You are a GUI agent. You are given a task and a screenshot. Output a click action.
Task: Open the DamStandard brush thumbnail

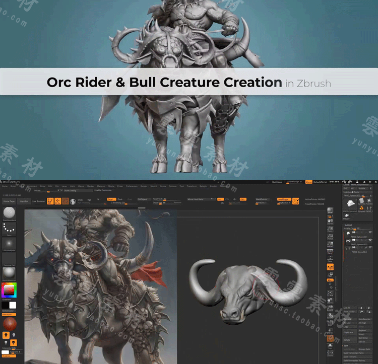click(9, 213)
